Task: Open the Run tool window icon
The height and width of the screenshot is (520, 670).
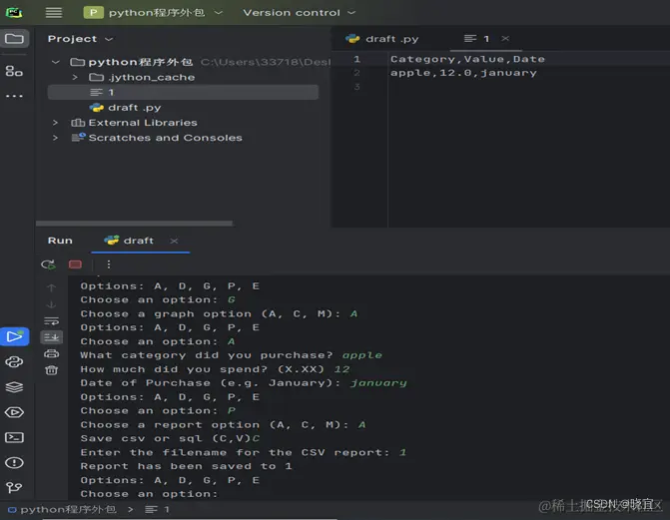Action: pos(15,336)
